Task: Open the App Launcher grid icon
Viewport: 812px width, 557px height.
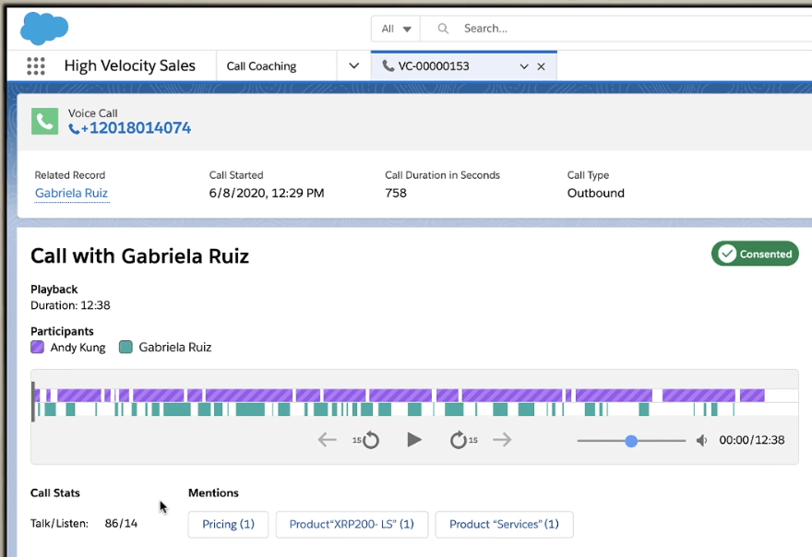Action: 36,66
